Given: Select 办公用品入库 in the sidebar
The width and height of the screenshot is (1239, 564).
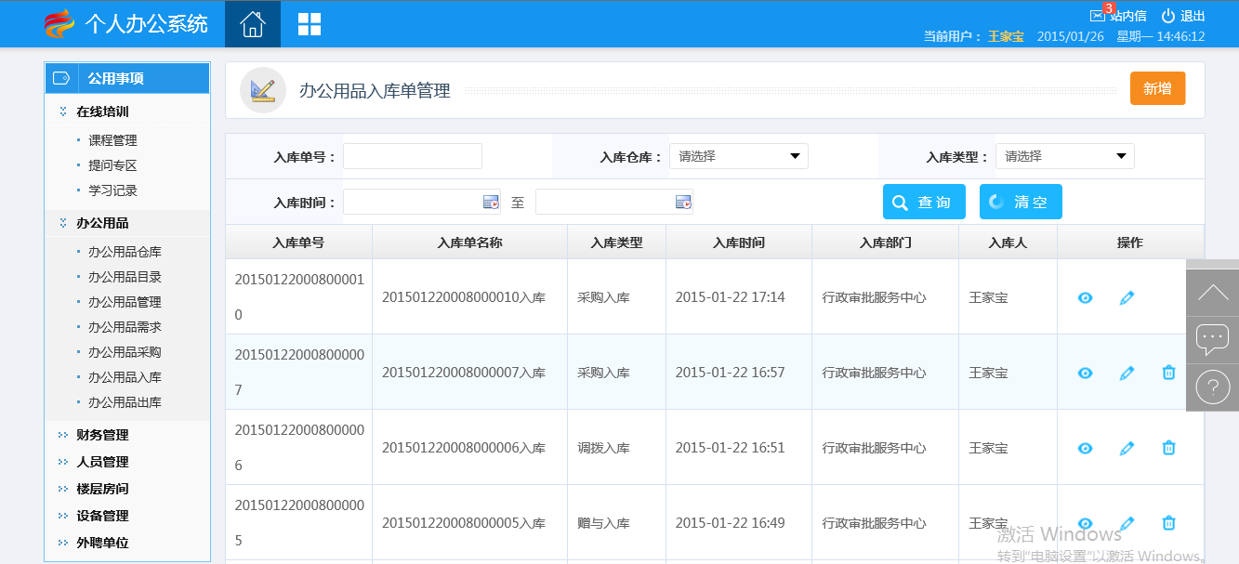Looking at the screenshot, I should click(x=125, y=377).
